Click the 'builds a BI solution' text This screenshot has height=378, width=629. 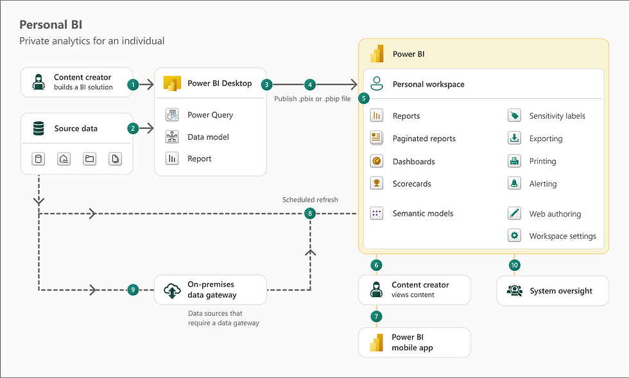83,87
